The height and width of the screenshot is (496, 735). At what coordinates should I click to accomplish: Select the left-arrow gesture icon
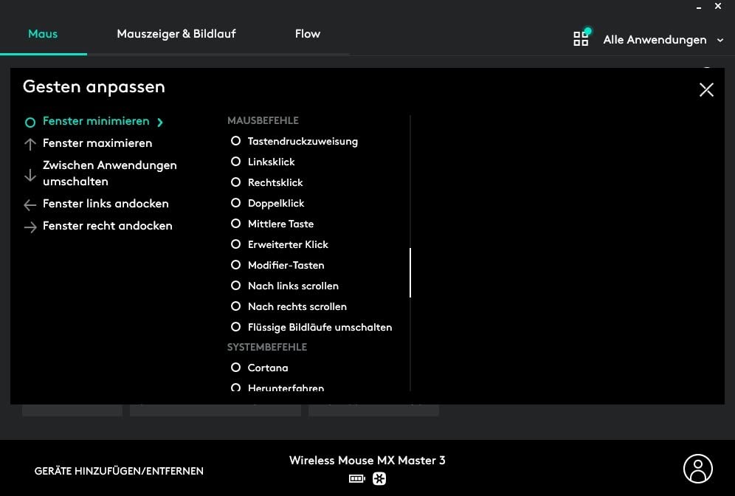point(30,205)
